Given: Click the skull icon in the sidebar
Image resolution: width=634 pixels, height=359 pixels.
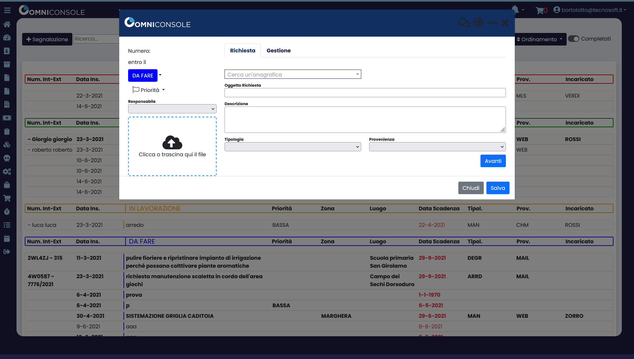Looking at the screenshot, I should (x=7, y=158).
